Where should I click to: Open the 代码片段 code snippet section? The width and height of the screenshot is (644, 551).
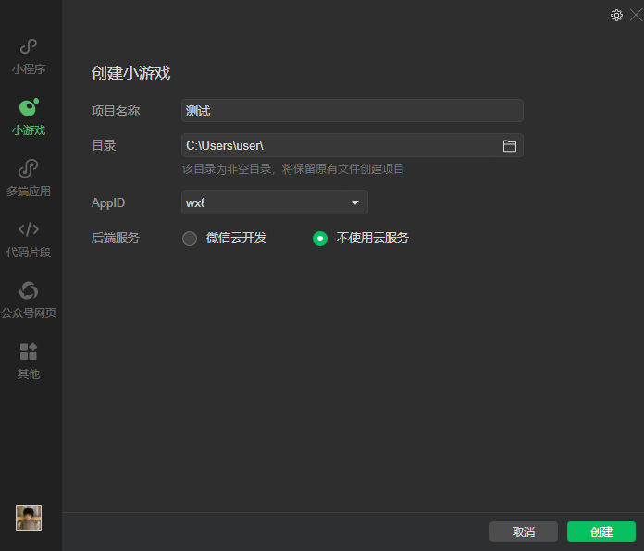pyautogui.click(x=29, y=239)
